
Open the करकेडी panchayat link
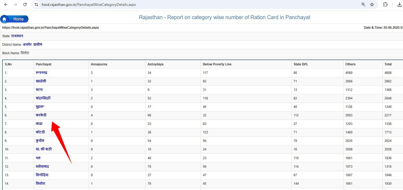(x=41, y=115)
